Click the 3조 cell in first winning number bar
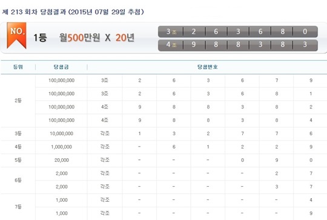 171,32
